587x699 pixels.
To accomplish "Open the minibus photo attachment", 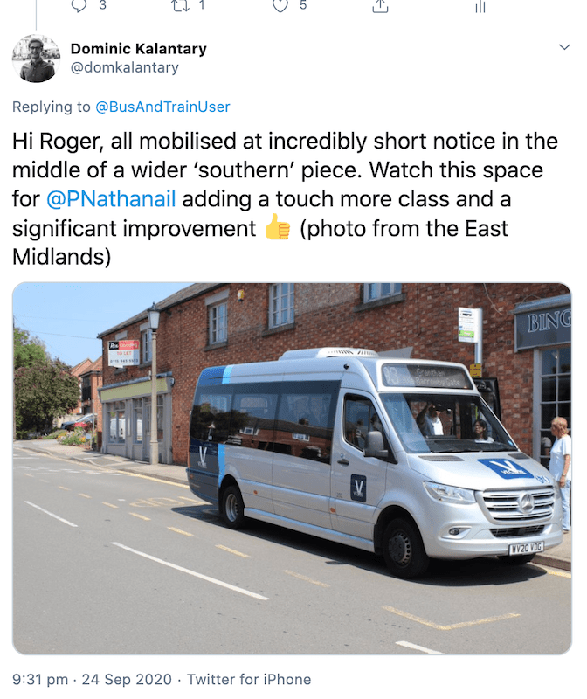I will 292,468.
